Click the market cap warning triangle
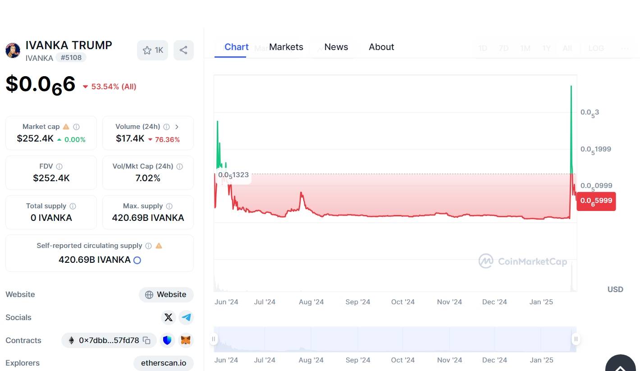This screenshot has height=371, width=640. [66, 127]
